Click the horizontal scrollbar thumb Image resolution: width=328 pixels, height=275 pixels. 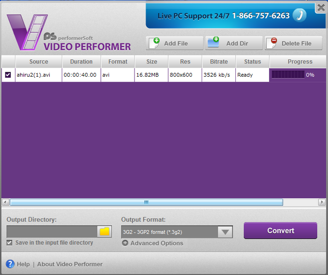click(x=147, y=202)
